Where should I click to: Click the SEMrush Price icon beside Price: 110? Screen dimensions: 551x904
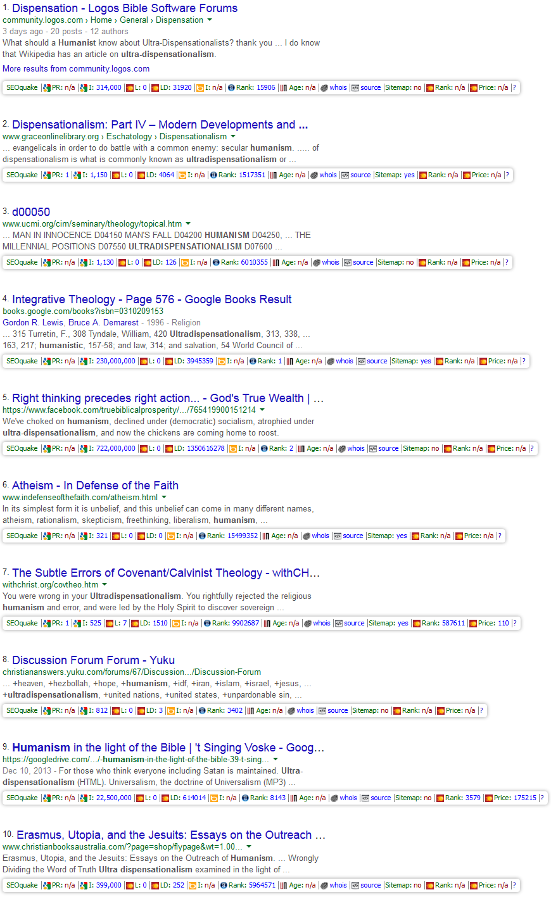472,624
